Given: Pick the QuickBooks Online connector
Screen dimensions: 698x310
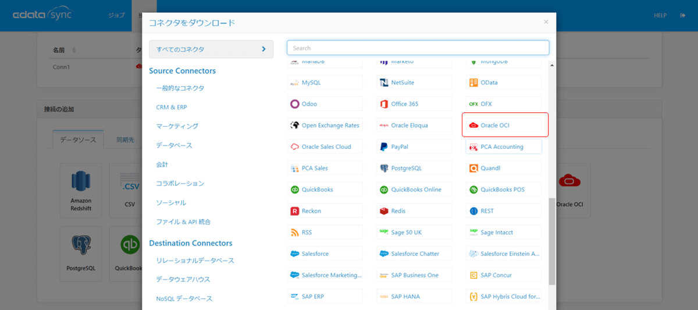Looking at the screenshot, I should 414,190.
